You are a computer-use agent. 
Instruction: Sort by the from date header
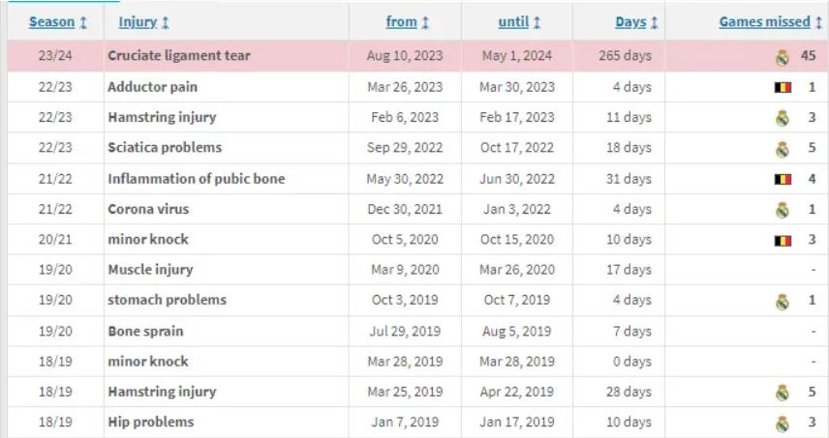point(401,22)
